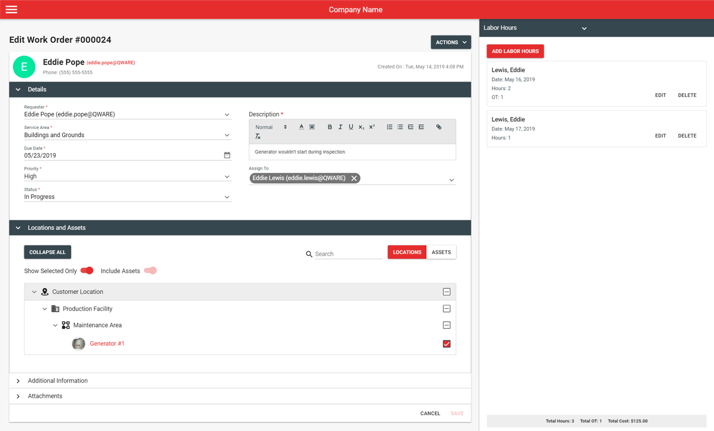Collapse the Details section
Image resolution: width=714 pixels, height=431 pixels.
point(18,90)
